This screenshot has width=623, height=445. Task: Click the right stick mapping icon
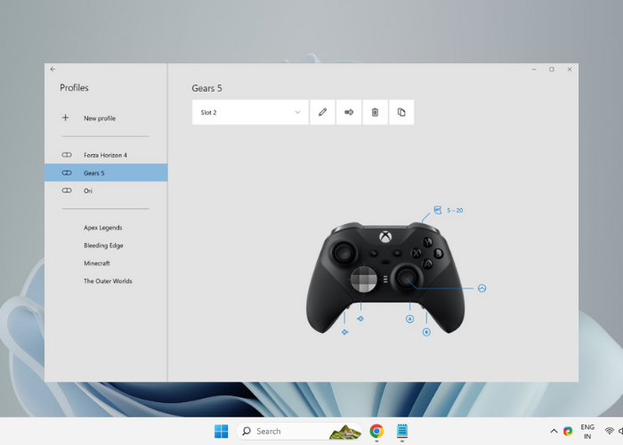click(482, 288)
